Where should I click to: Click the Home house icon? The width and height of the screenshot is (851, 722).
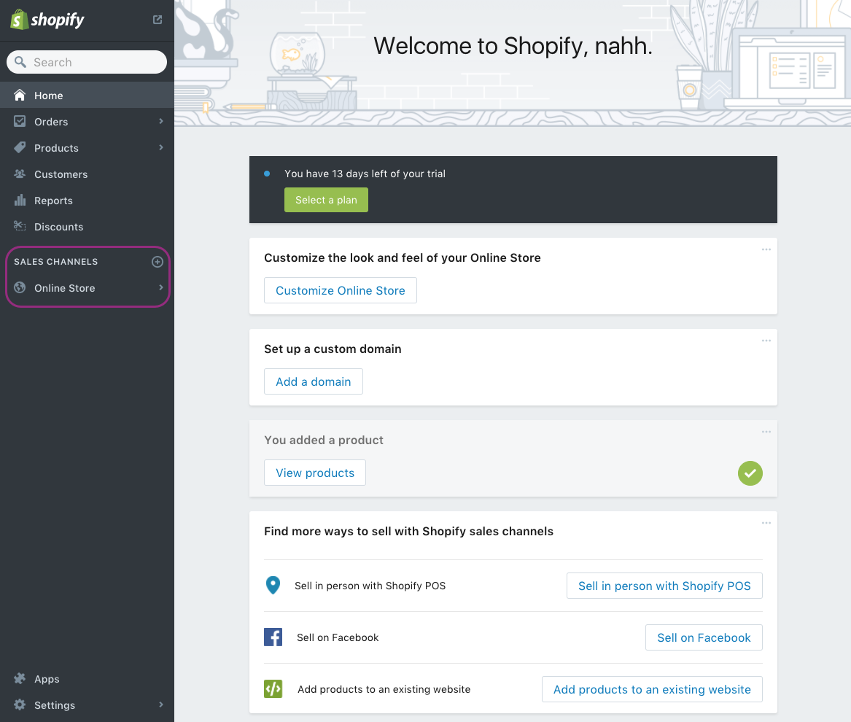[x=20, y=95]
